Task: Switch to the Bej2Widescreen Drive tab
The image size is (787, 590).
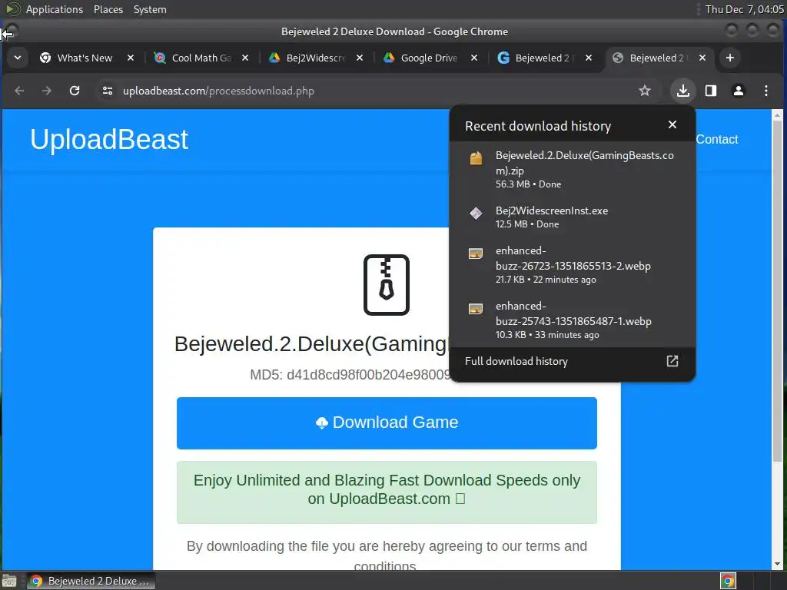Action: coord(316,58)
